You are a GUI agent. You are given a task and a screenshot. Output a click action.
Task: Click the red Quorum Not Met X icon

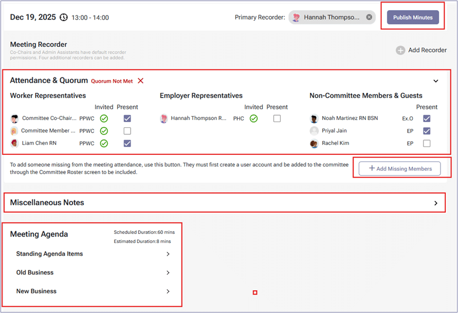coord(141,81)
